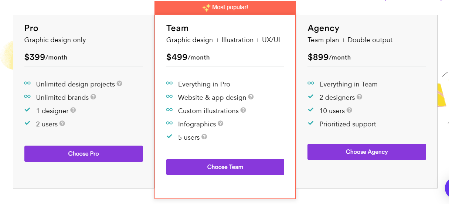Click help icon next to Website & app design
This screenshot has height=204, width=449.
[251, 97]
